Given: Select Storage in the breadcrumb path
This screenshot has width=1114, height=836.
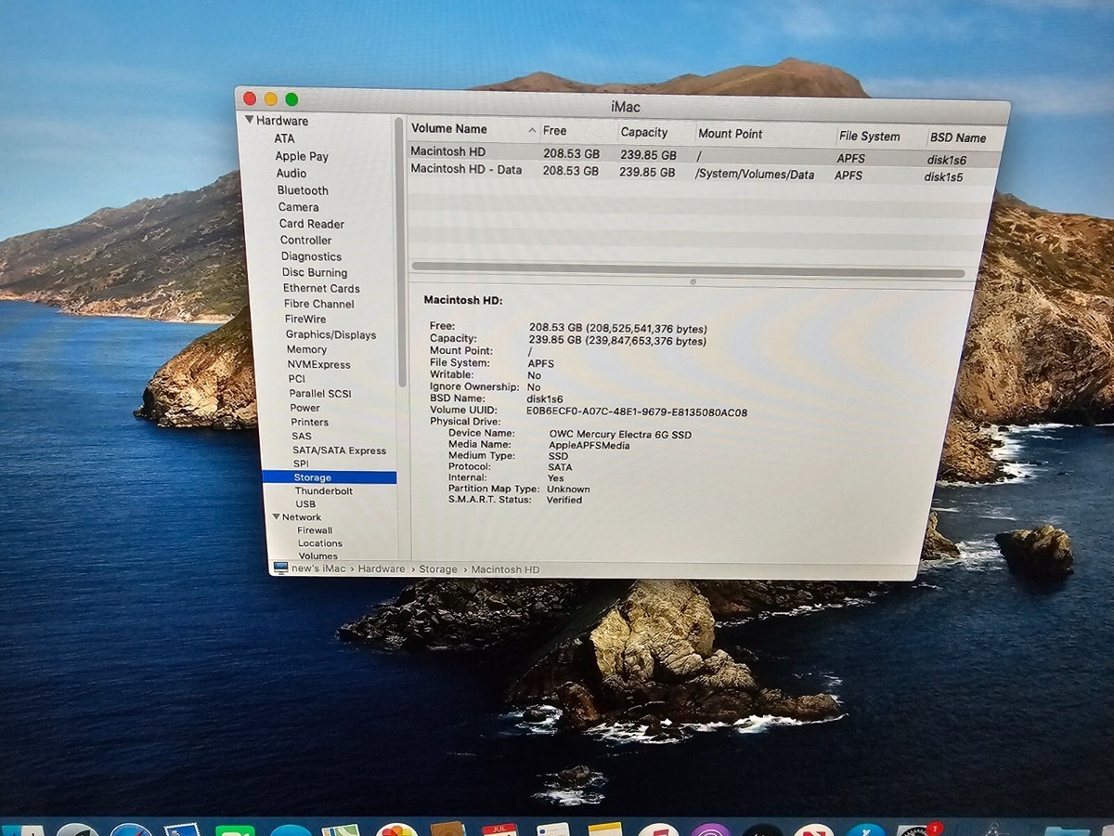Looking at the screenshot, I should click(437, 568).
